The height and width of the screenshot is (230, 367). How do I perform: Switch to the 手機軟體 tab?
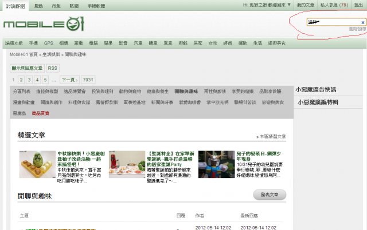pyautogui.click(x=96, y=6)
